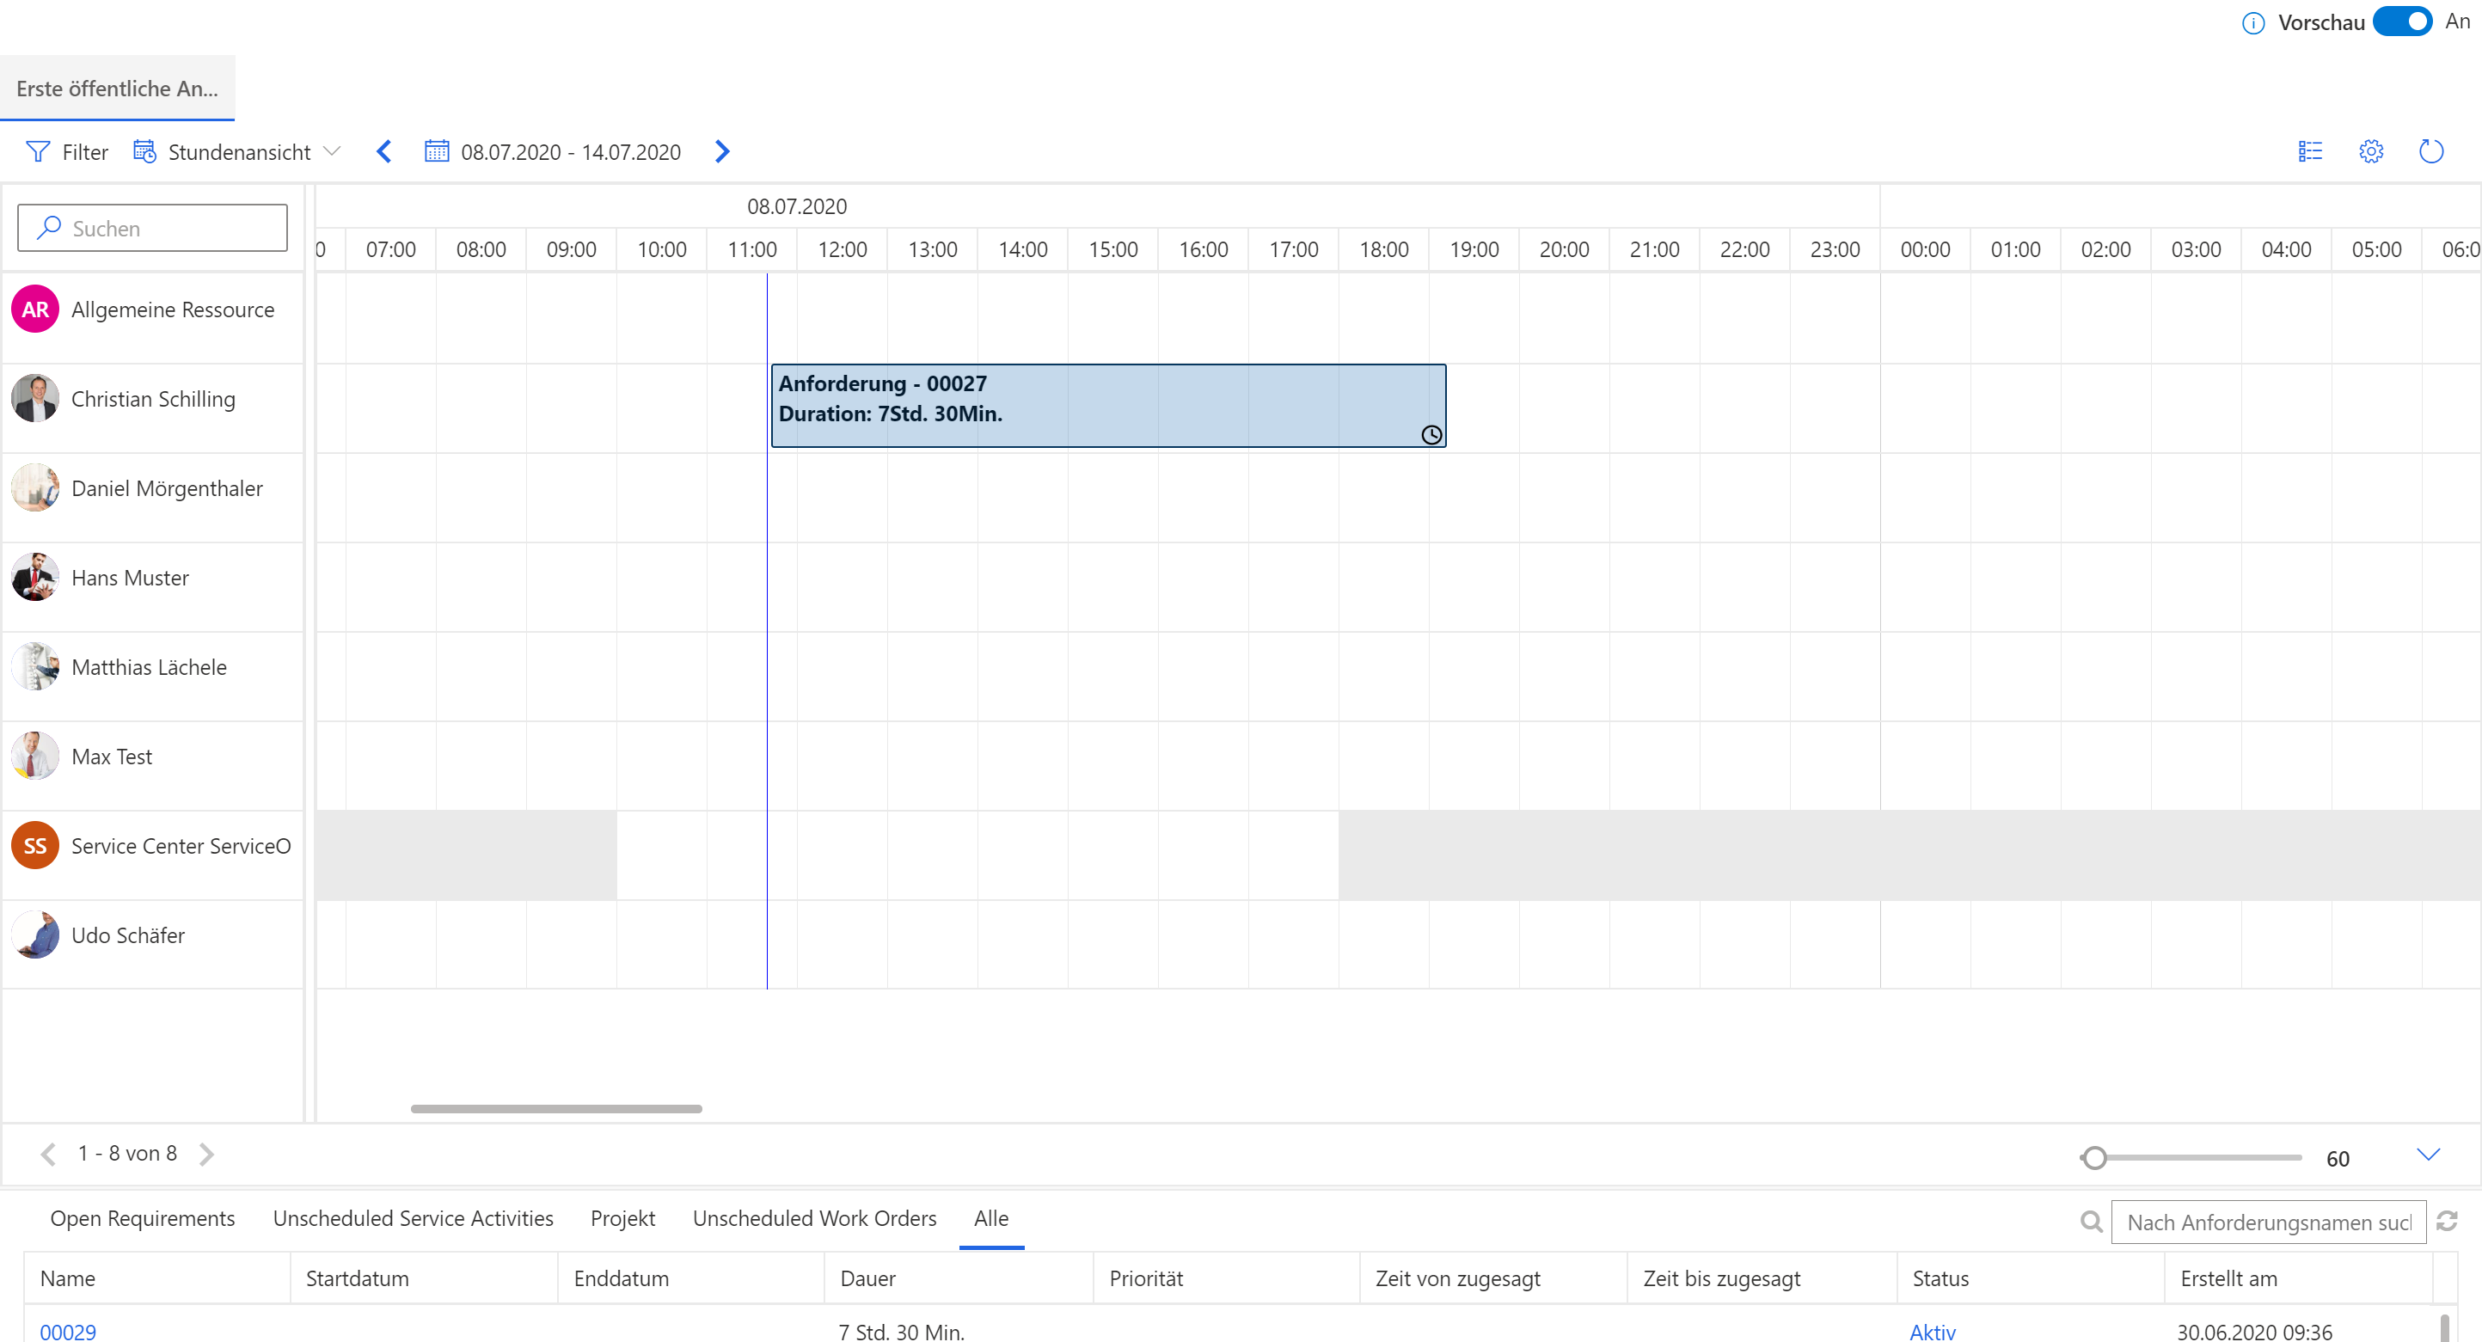Select the Open Requirements tab
The height and width of the screenshot is (1342, 2482).
click(x=142, y=1218)
